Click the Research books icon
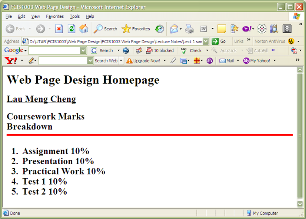Image resolution: width=306 pixels, height=219 pixels. click(x=274, y=29)
